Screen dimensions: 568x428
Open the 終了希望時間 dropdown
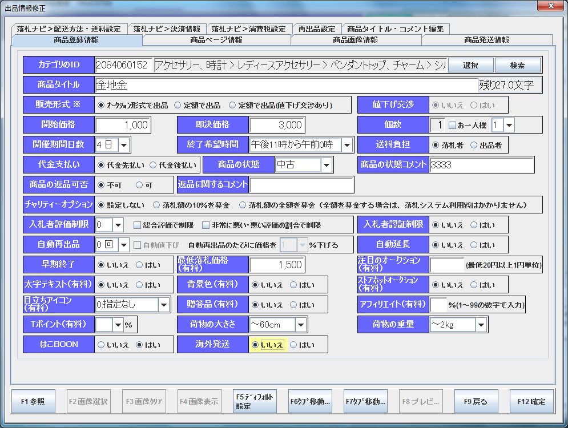[x=347, y=145]
